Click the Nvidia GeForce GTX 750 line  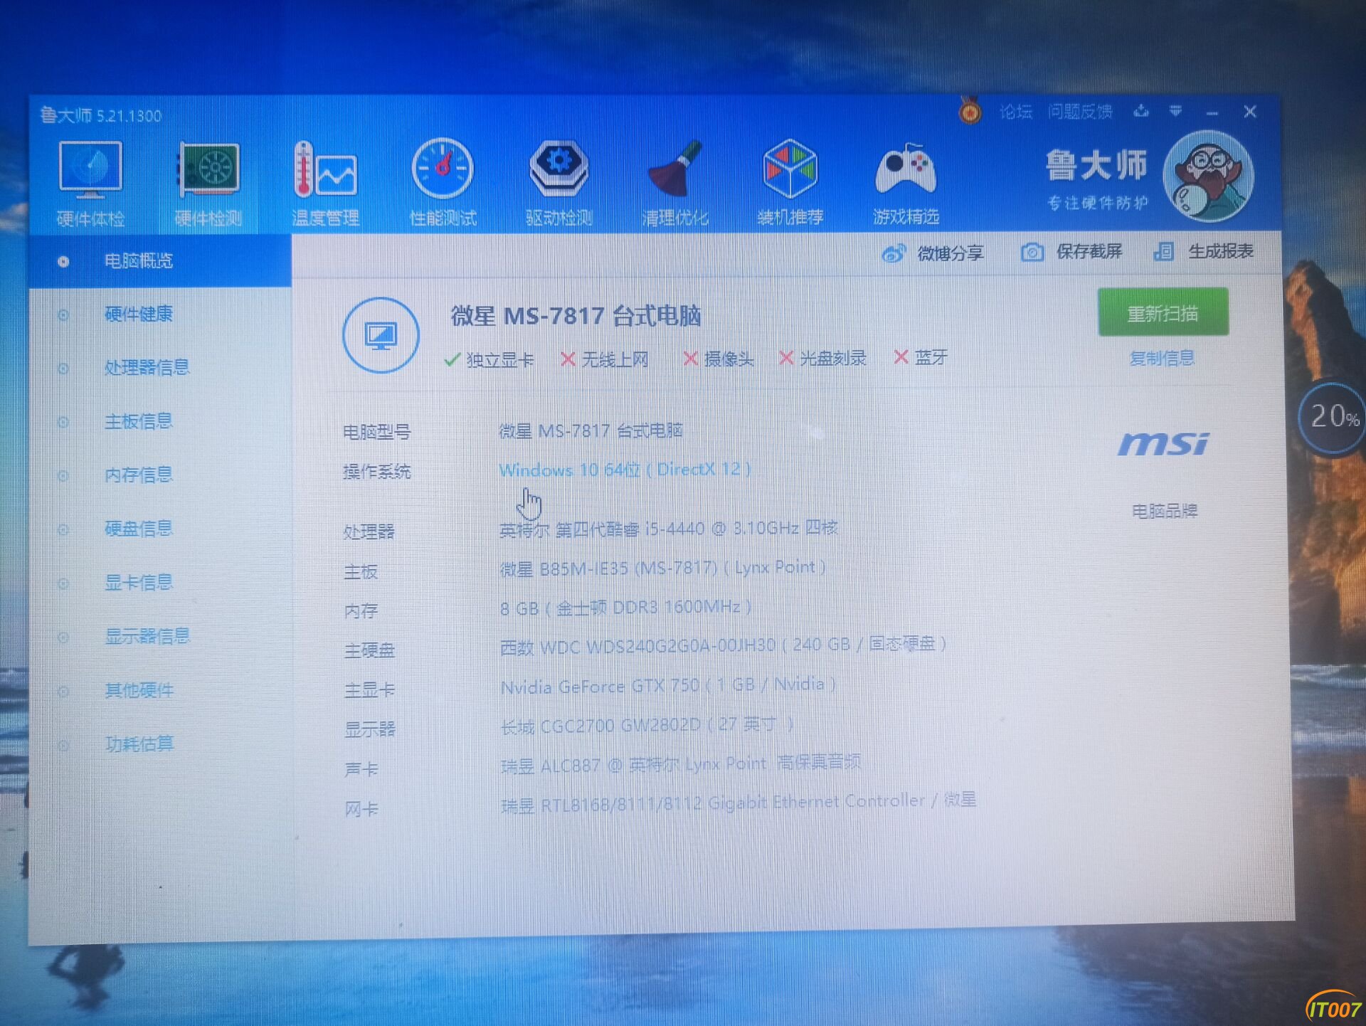(668, 686)
